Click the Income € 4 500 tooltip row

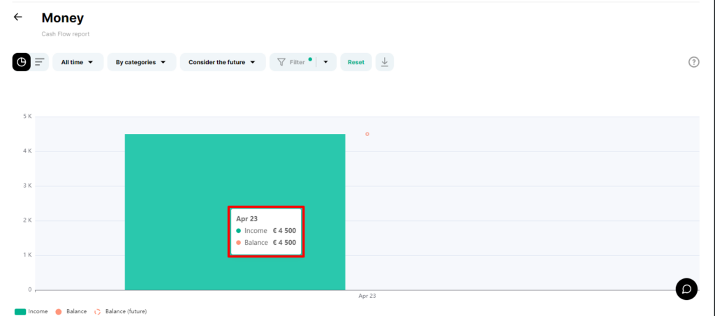pyautogui.click(x=266, y=230)
